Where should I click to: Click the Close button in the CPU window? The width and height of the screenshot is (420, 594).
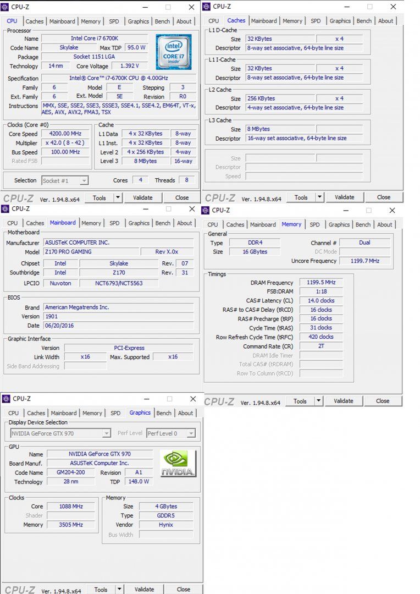pos(182,197)
